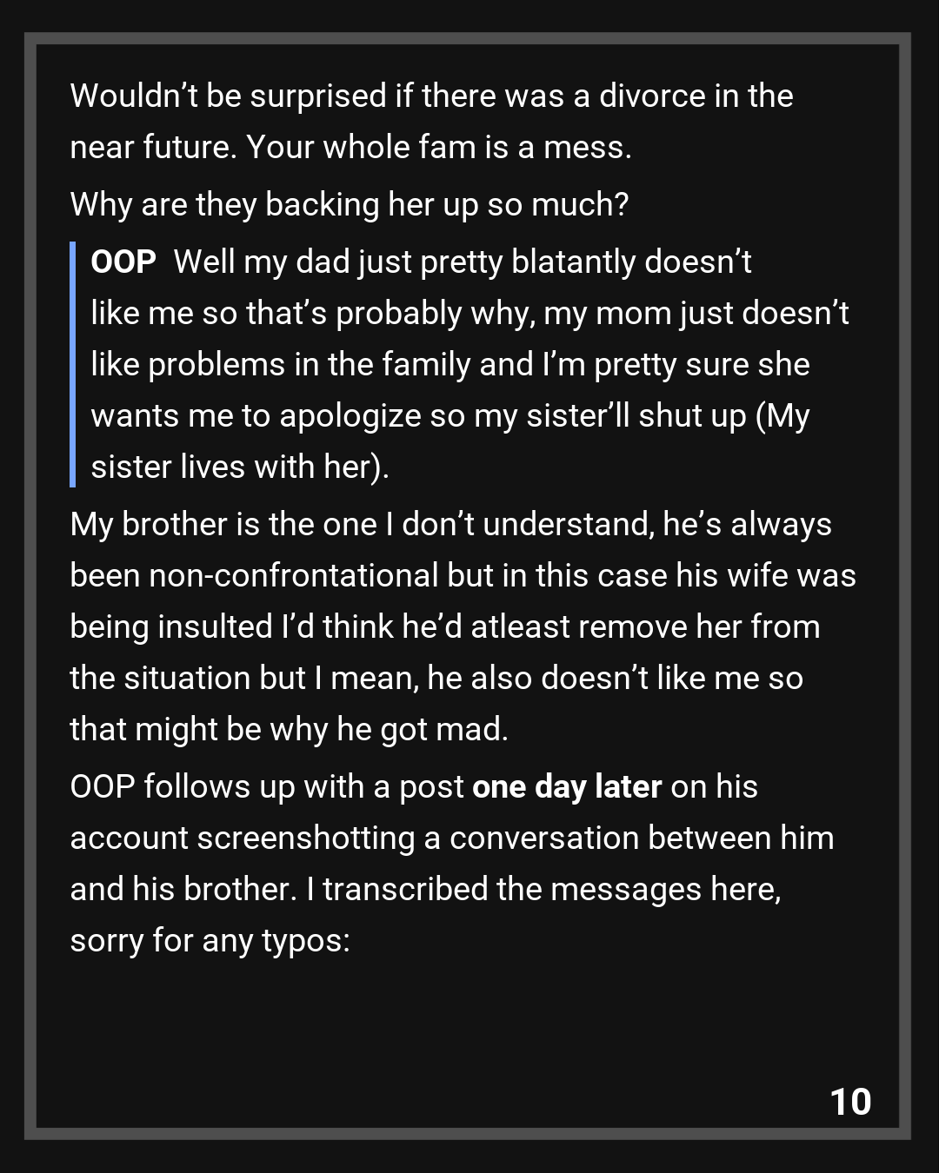This screenshot has width=939, height=1173.
Task: Click the phrase "wants me to apologize"
Action: tap(256, 415)
